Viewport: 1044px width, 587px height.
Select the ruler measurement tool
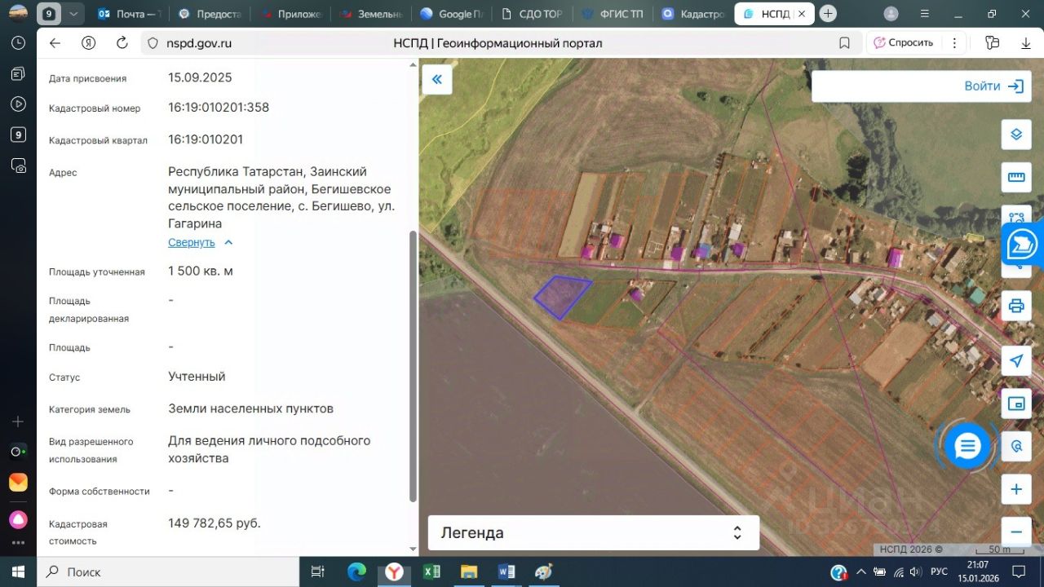tap(1016, 177)
